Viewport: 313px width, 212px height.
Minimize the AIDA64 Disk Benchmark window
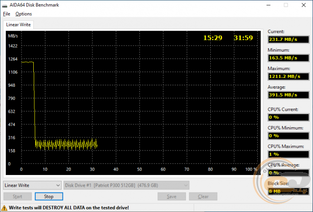click(x=268, y=5)
